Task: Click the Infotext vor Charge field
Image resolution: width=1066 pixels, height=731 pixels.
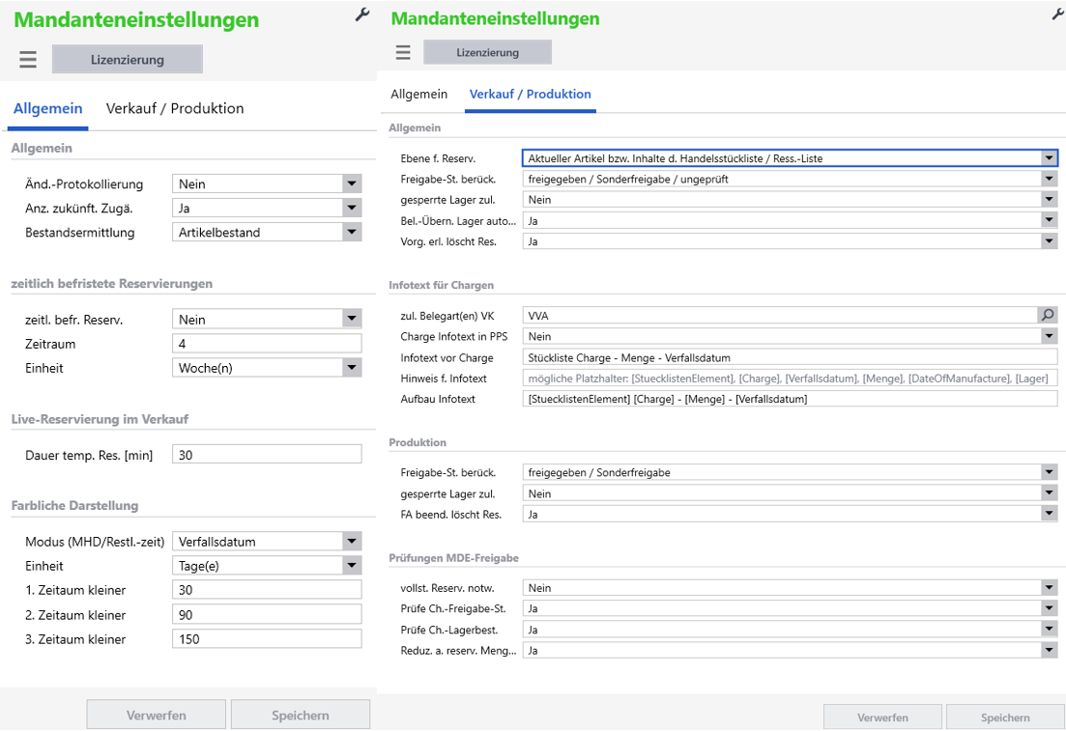Action: point(790,357)
